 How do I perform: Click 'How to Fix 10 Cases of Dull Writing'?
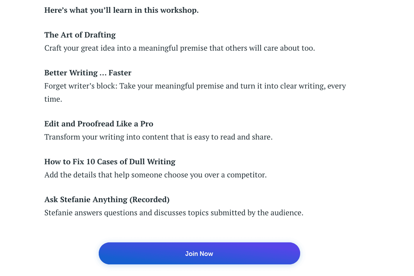[110, 162]
